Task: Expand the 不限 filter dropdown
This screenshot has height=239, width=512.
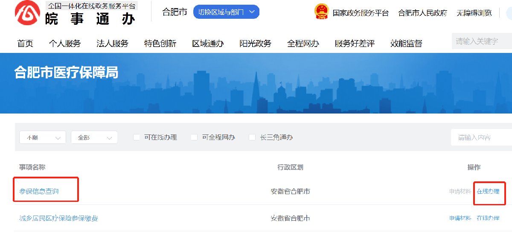Action: point(43,137)
